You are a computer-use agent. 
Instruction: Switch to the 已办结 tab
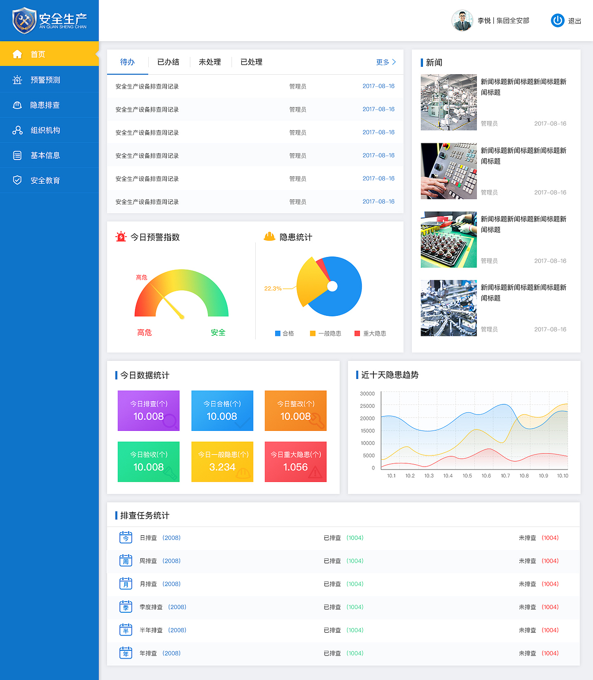click(x=168, y=62)
